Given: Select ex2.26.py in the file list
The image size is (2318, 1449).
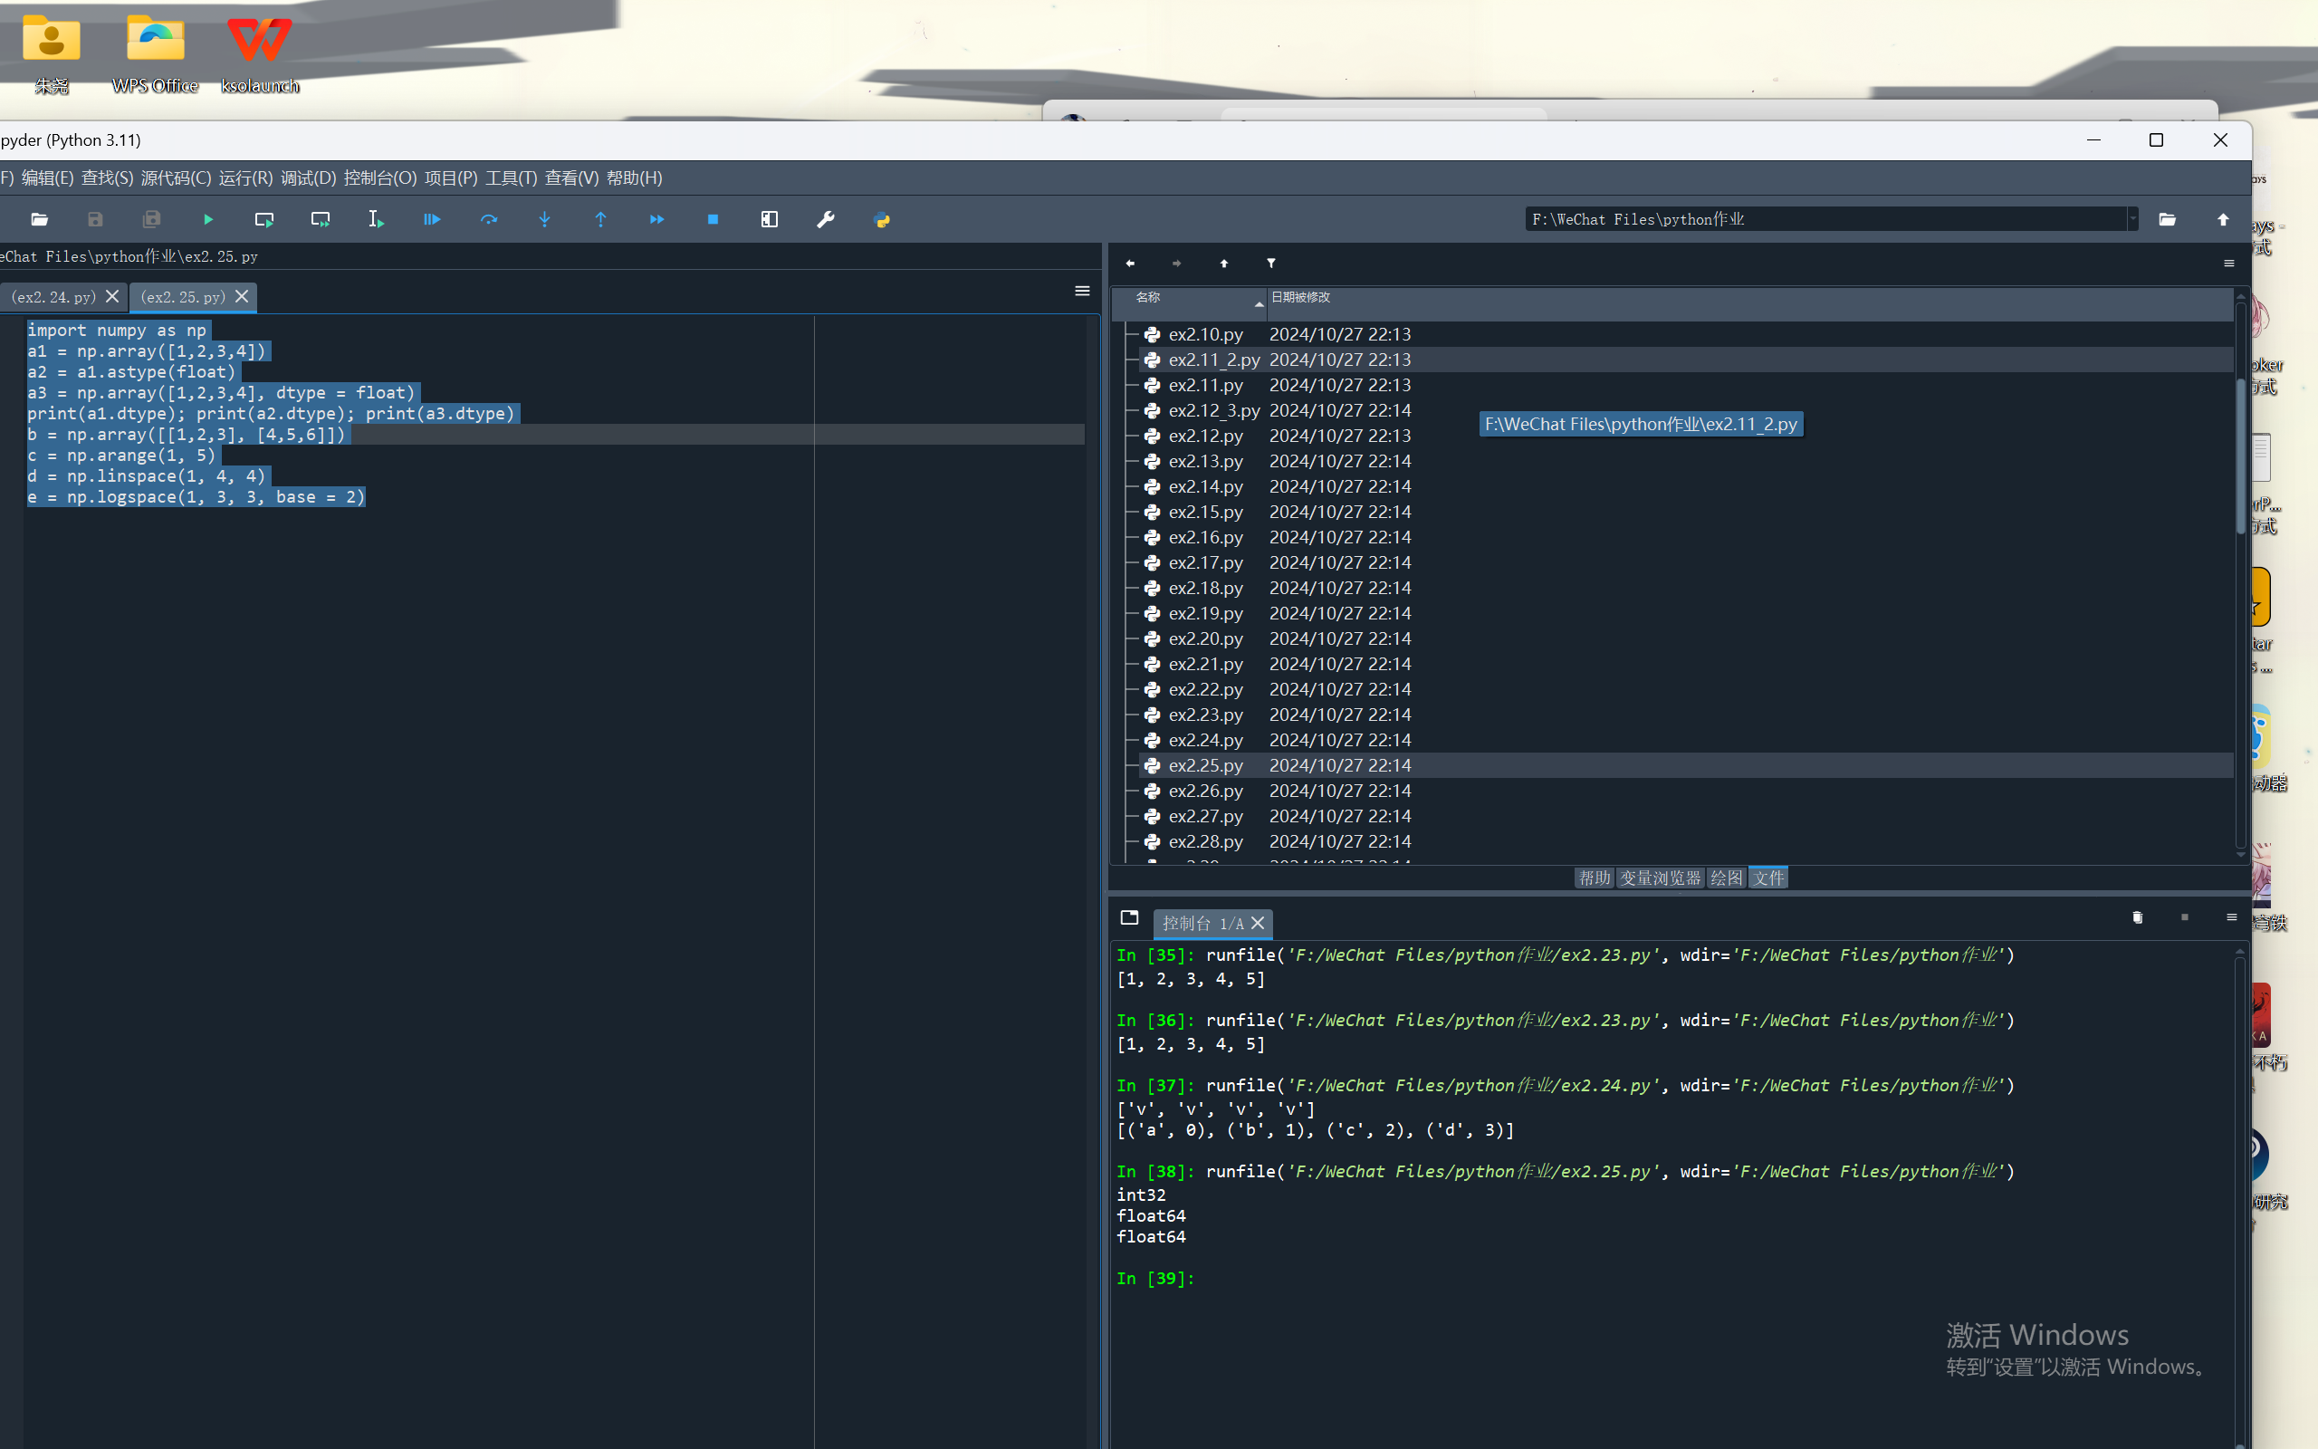Looking at the screenshot, I should point(1205,791).
